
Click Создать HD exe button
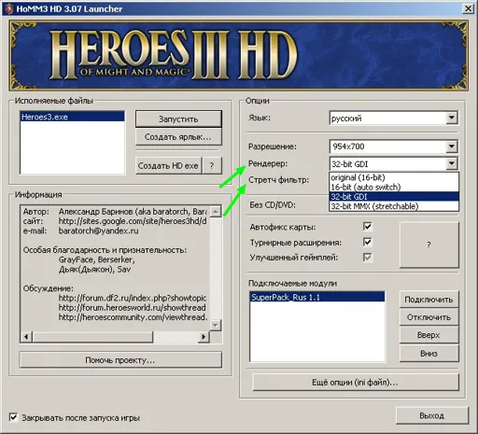coord(168,165)
